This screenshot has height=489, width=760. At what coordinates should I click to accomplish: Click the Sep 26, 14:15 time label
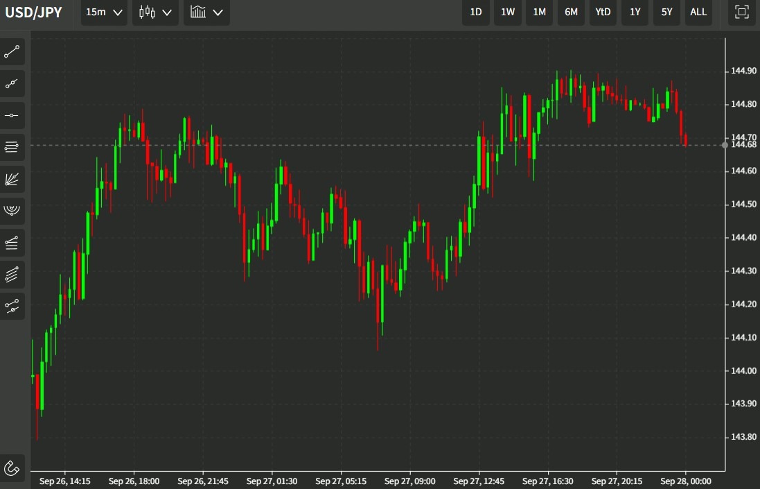pyautogui.click(x=64, y=481)
